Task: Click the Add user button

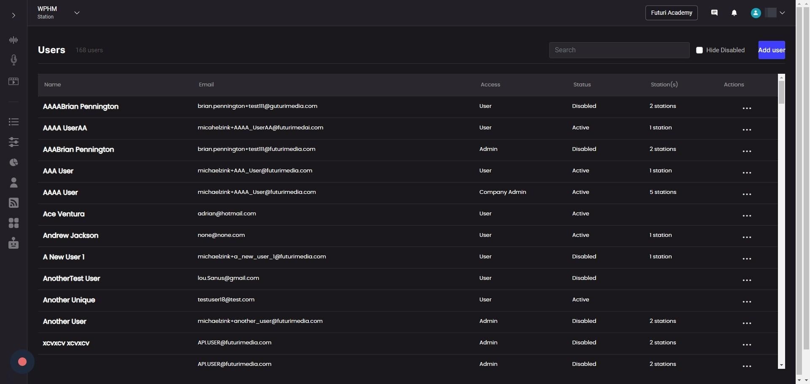Action: [771, 50]
